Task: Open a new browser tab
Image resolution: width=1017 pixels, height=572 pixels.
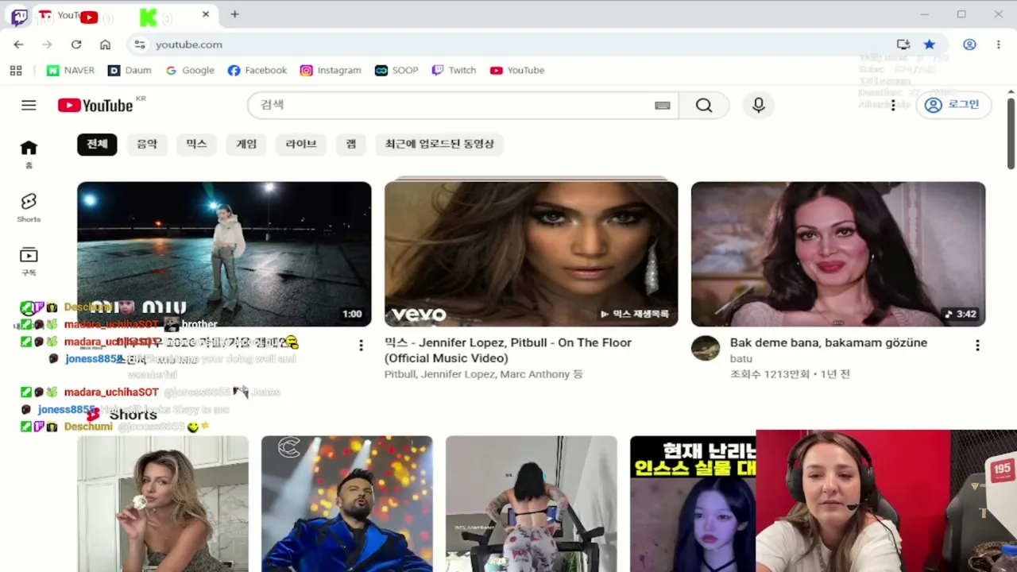Action: pyautogui.click(x=234, y=14)
